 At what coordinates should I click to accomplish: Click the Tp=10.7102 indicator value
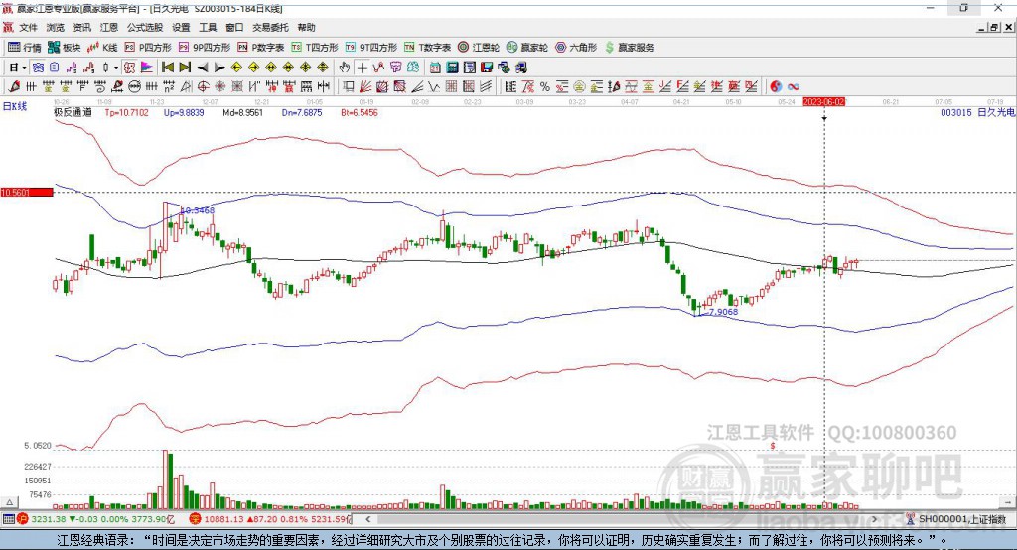click(x=126, y=113)
